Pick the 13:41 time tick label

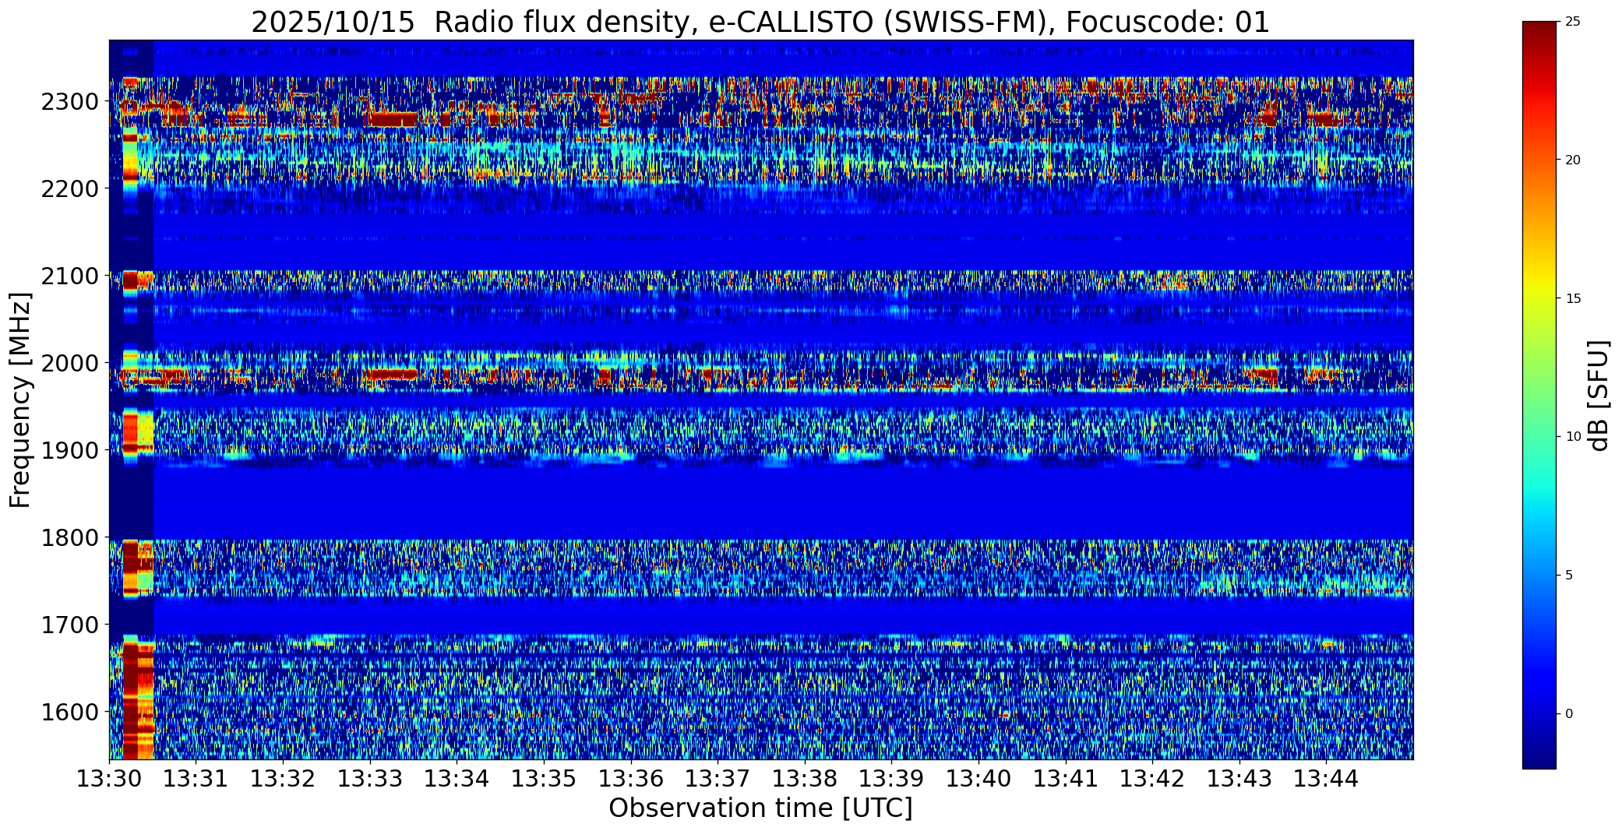pos(1066,778)
